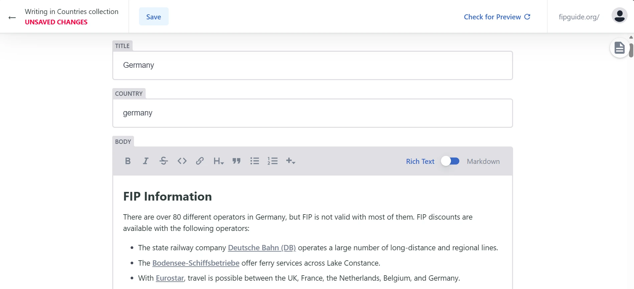Select Markdown mode label
This screenshot has width=634, height=289.
click(483, 162)
